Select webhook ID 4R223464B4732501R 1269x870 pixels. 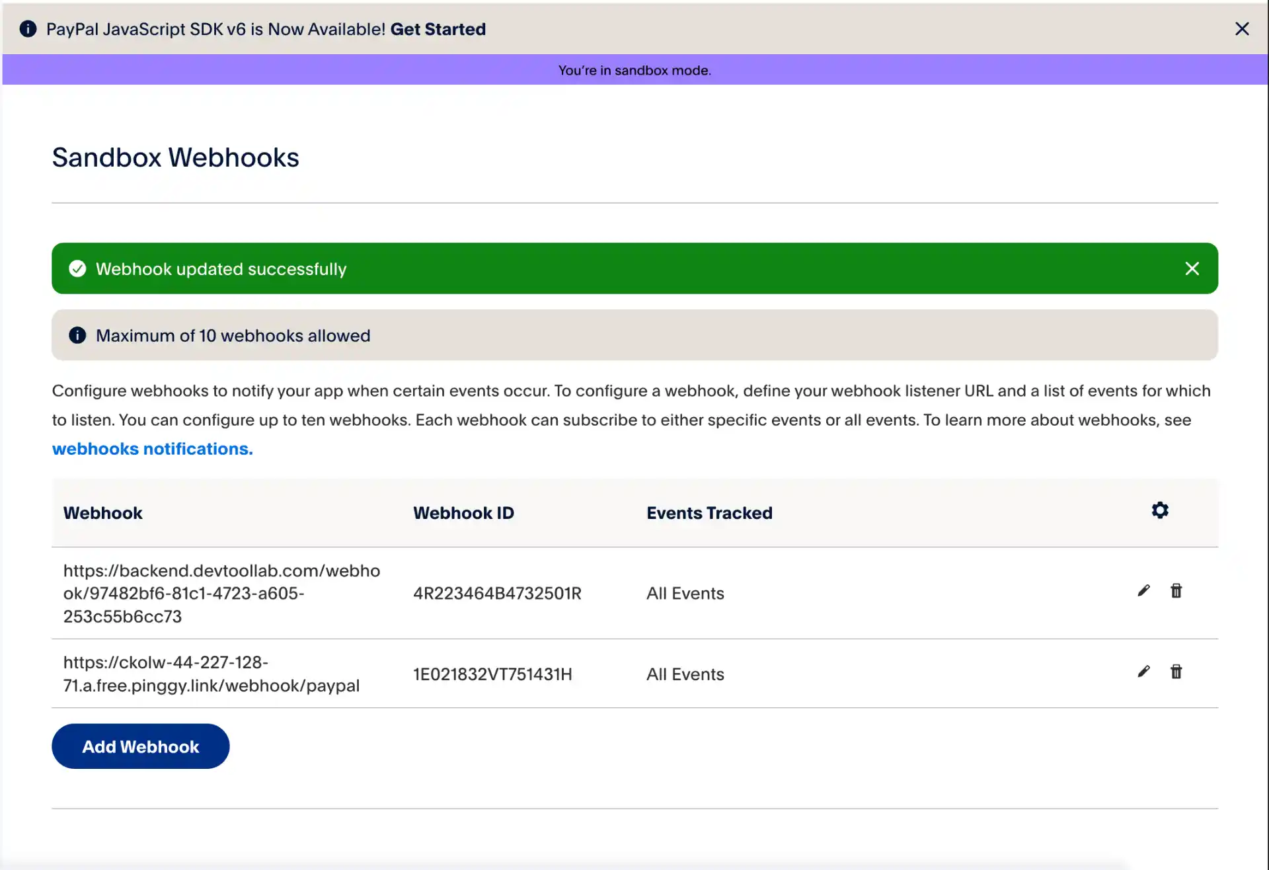pos(497,593)
